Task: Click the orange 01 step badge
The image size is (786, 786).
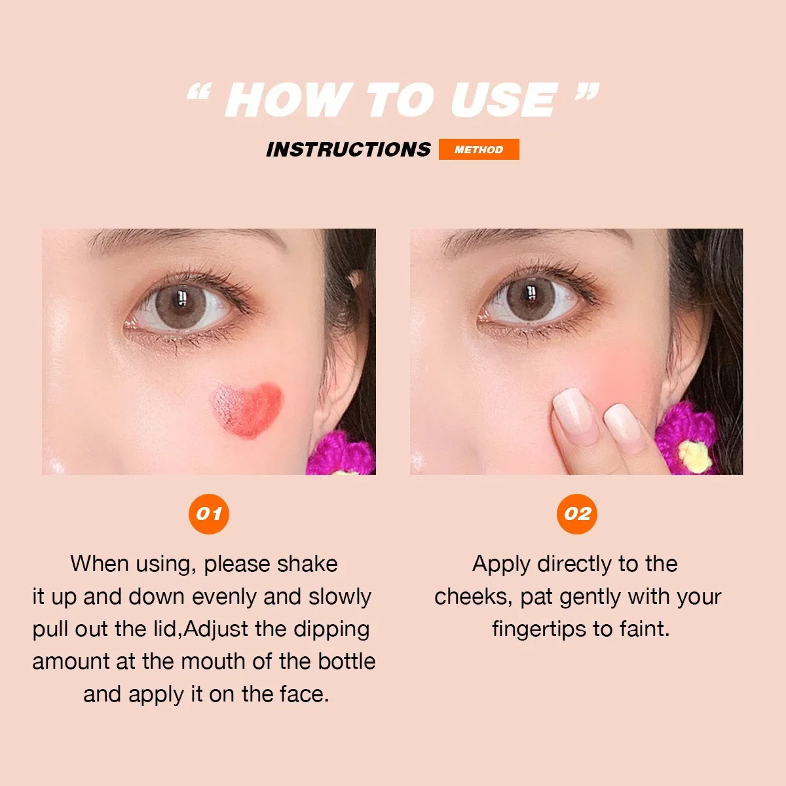Action: (x=208, y=514)
